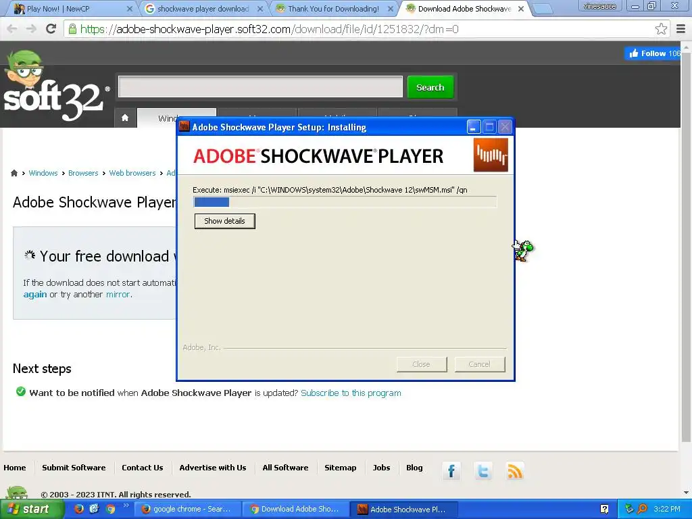Open the Windows breadcrumb link
This screenshot has height=519, width=692.
tap(43, 173)
